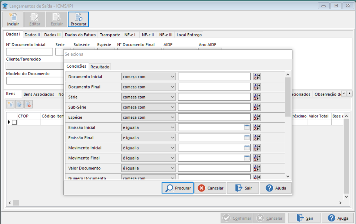This screenshot has width=356, height=224.
Task: Open the Local Entrega tab
Action: 189,35
